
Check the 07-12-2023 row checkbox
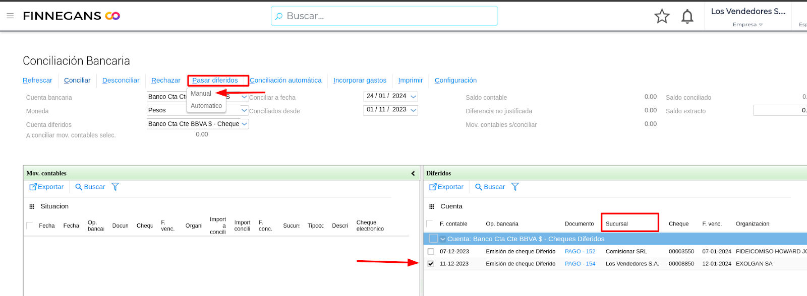point(431,251)
